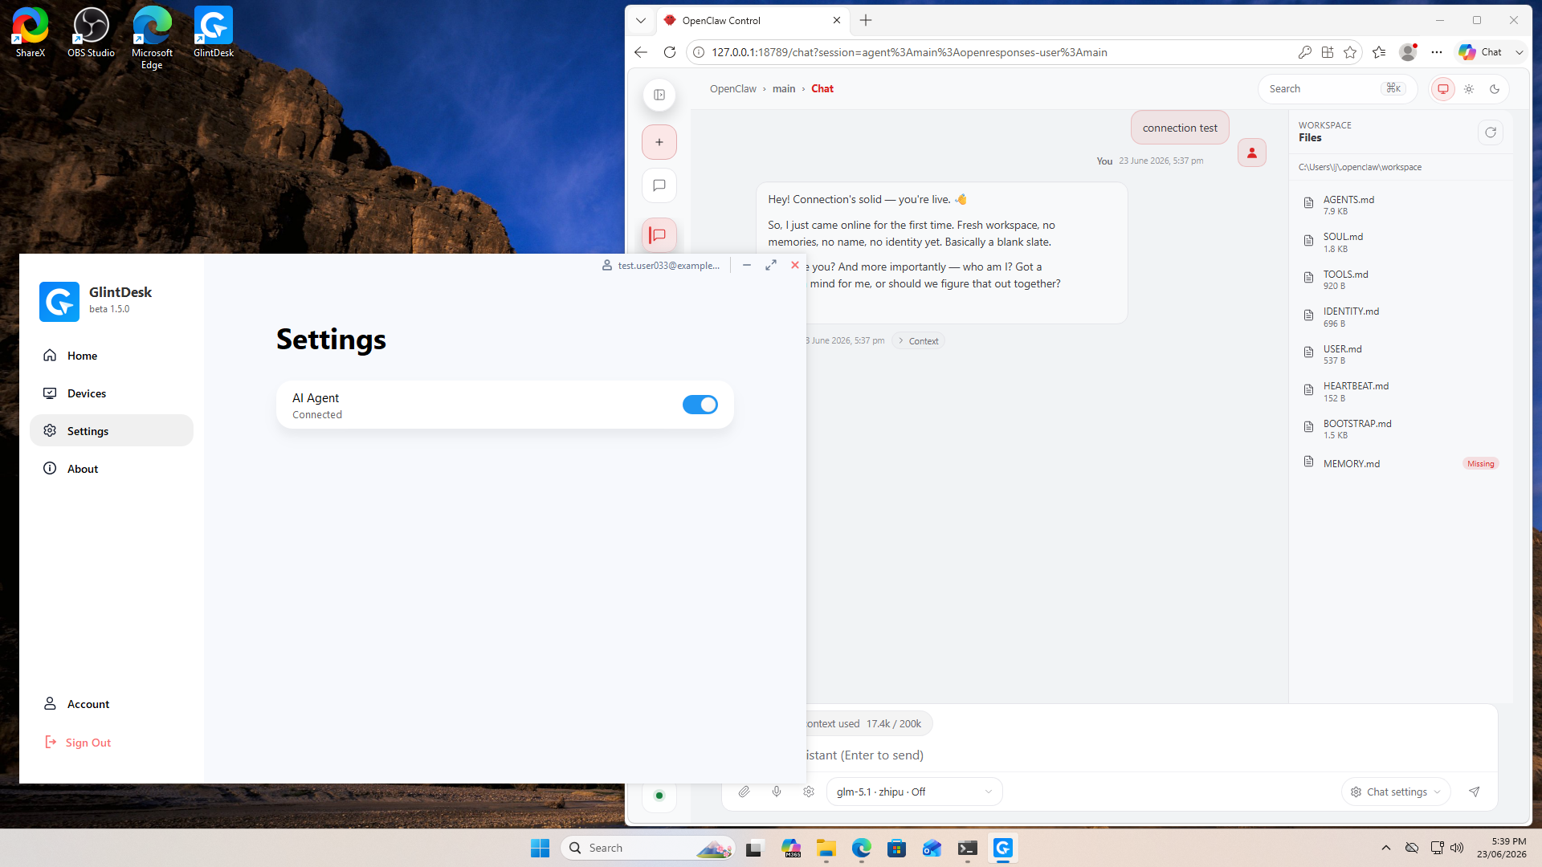The height and width of the screenshot is (867, 1542).
Task: Open the Chat settings dropdown
Action: click(1396, 792)
